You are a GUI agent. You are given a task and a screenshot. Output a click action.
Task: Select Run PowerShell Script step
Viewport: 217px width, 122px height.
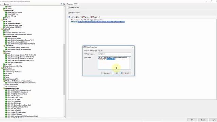tap(18, 35)
